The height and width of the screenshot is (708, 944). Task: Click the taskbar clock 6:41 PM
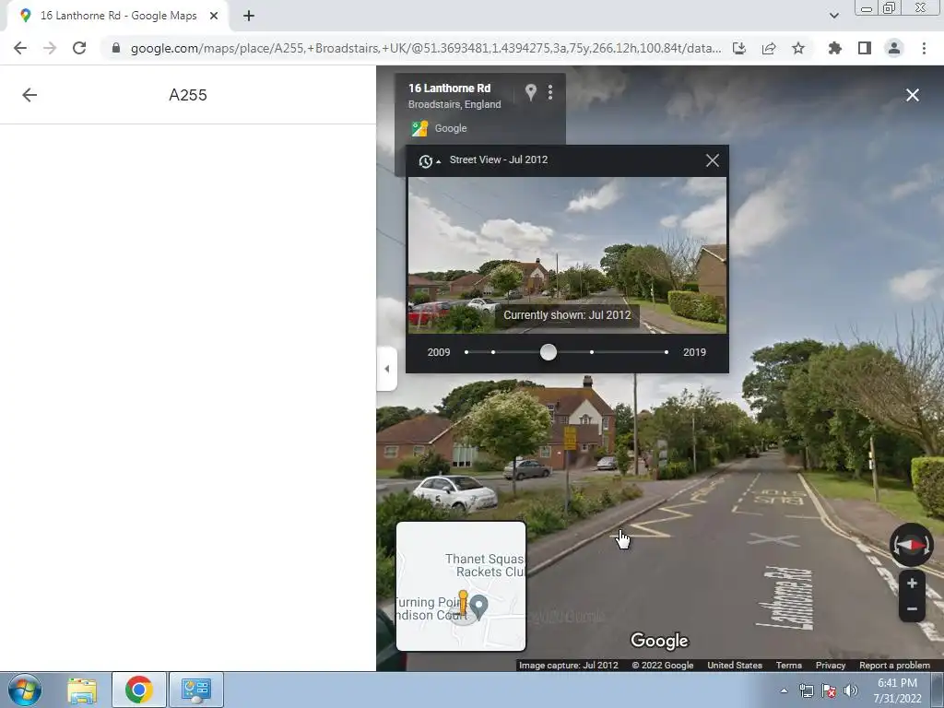tap(897, 690)
